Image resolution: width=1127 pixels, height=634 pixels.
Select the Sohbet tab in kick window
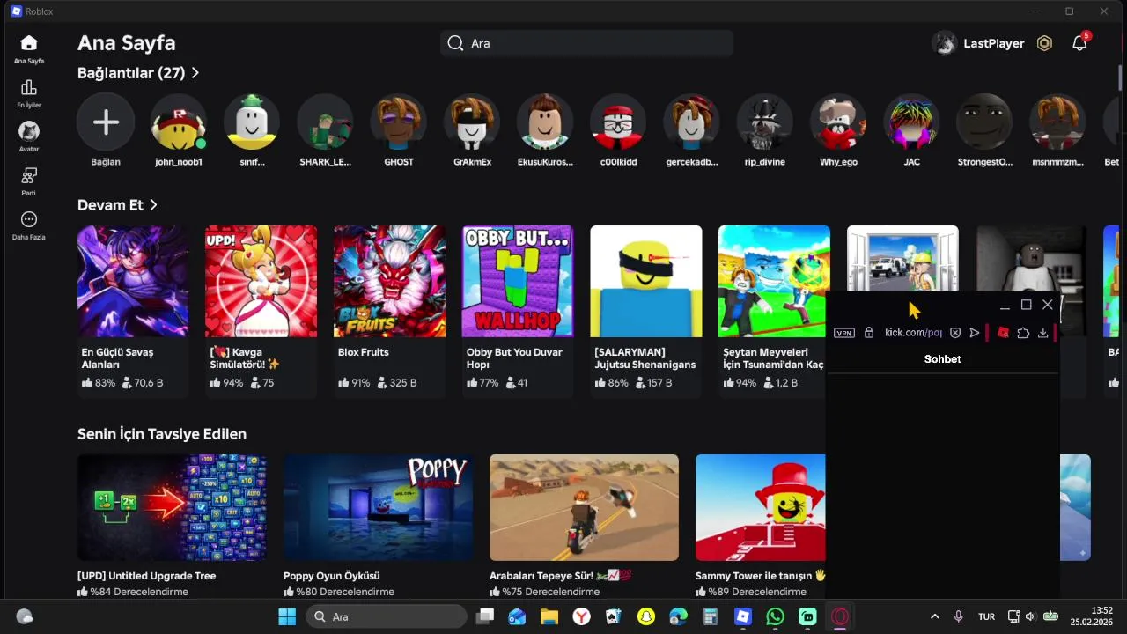942,359
